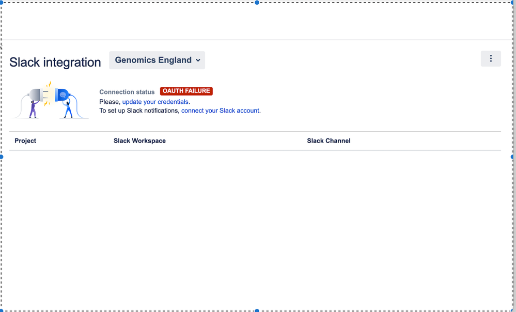The image size is (516, 312).
Task: Open the three-dot overflow menu
Action: pyautogui.click(x=490, y=58)
